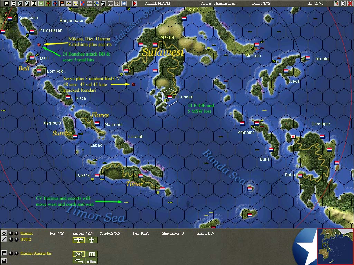
Task: Click the 'Airfield: 4 (3)' value
Action: click(82, 233)
